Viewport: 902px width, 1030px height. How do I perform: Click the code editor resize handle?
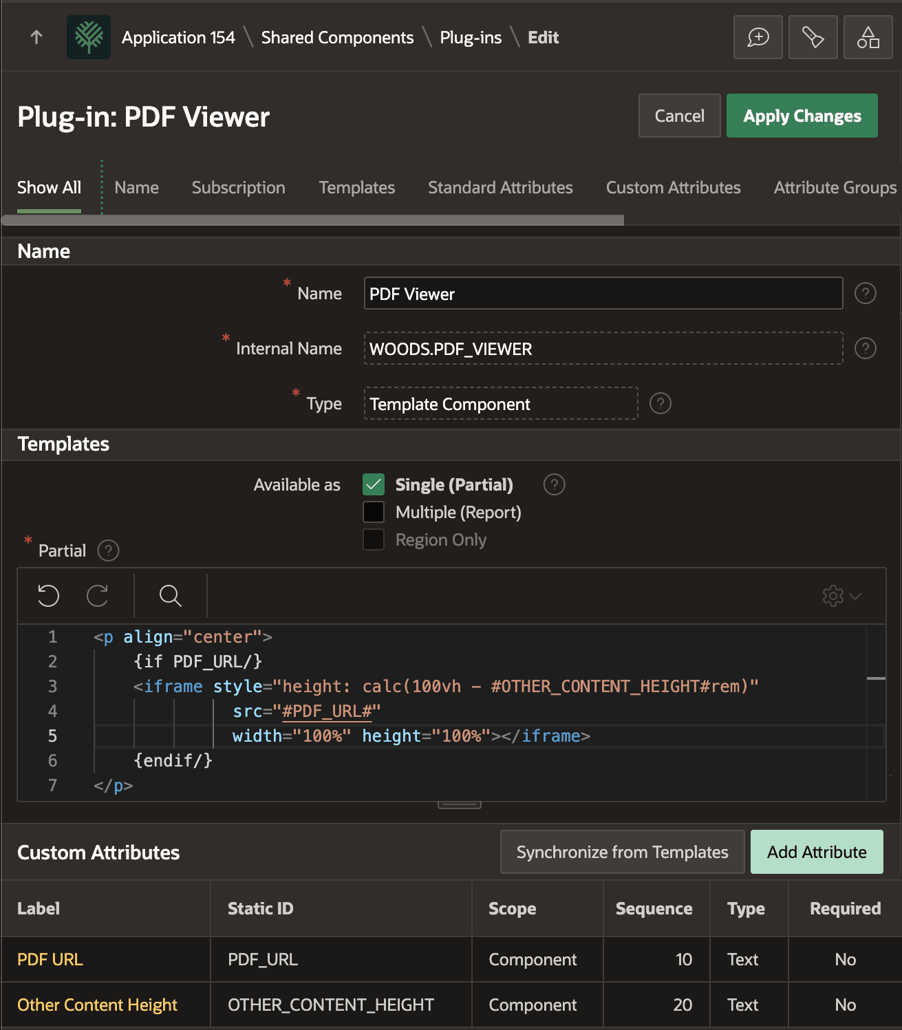460,804
